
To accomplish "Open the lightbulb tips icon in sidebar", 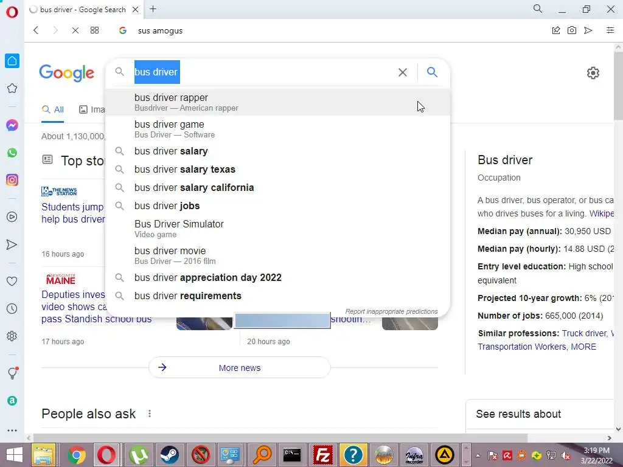I will click(x=13, y=373).
